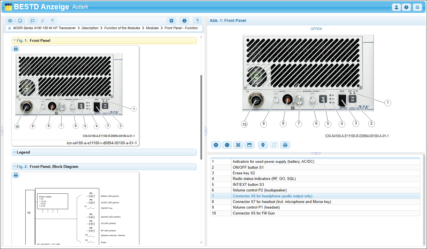The width and height of the screenshot is (427, 249).
Task: Click the Abb. 1: Front Panel title
Action: [x=228, y=20]
